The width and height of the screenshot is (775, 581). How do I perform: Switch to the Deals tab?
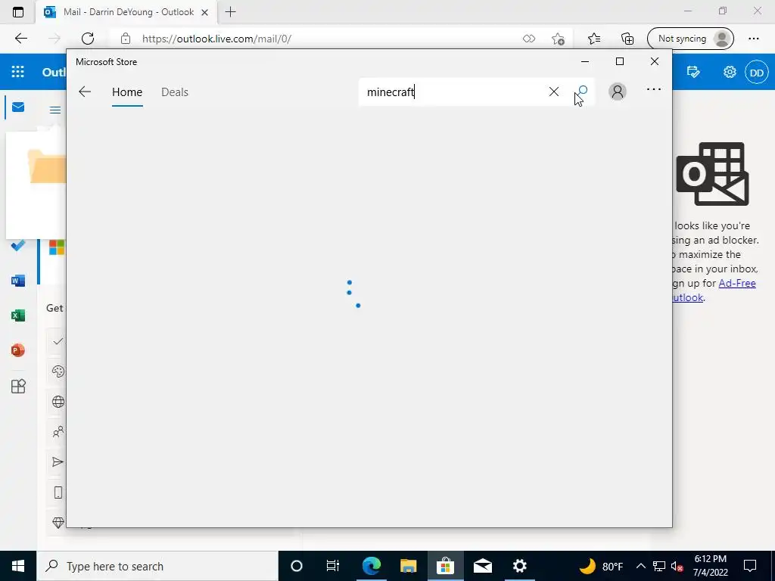[x=175, y=92]
